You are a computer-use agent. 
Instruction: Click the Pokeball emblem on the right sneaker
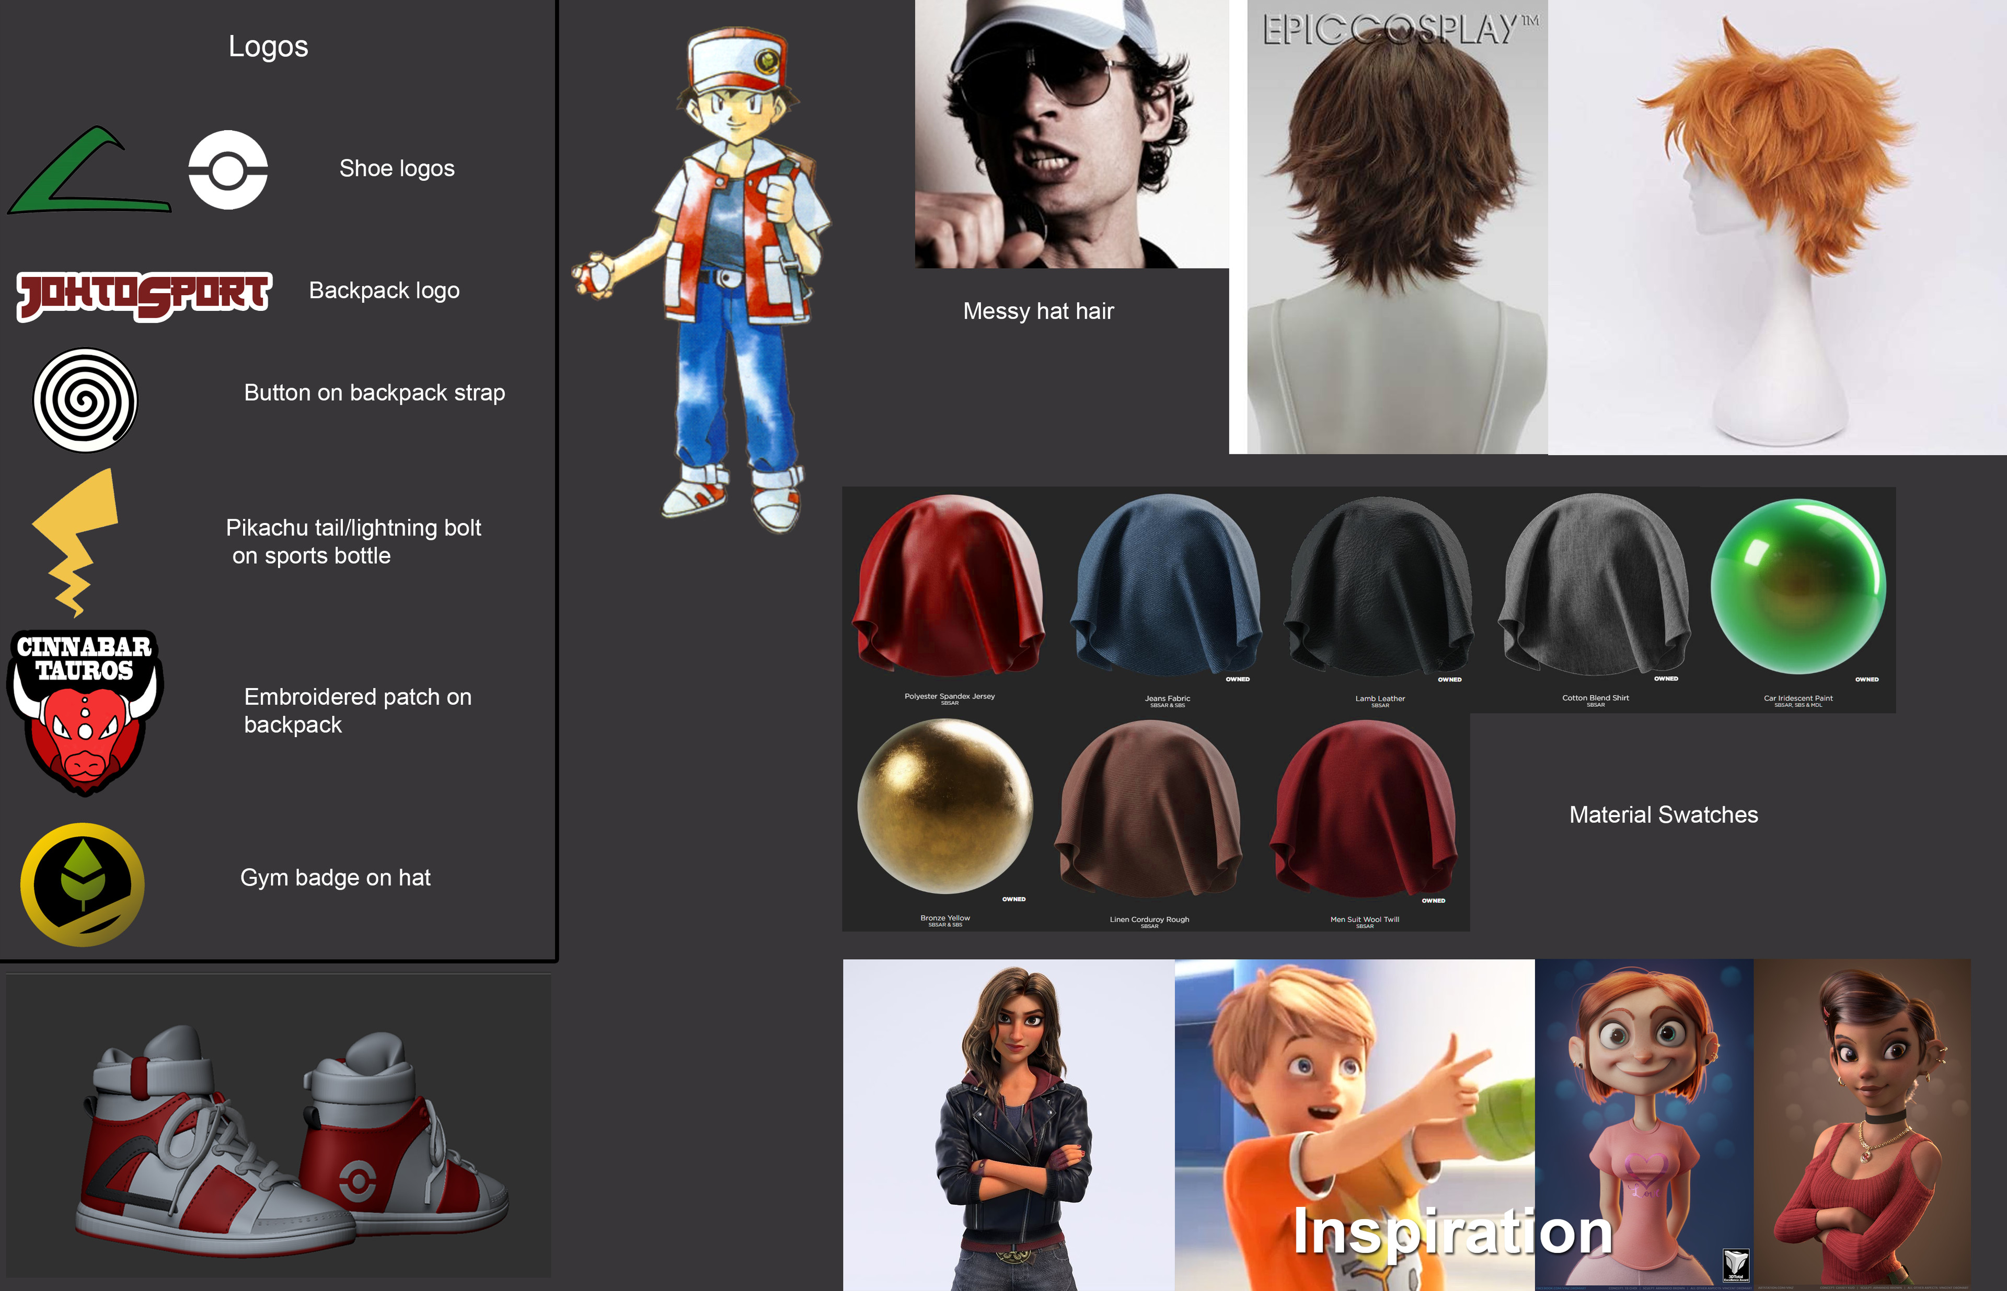point(358,1182)
